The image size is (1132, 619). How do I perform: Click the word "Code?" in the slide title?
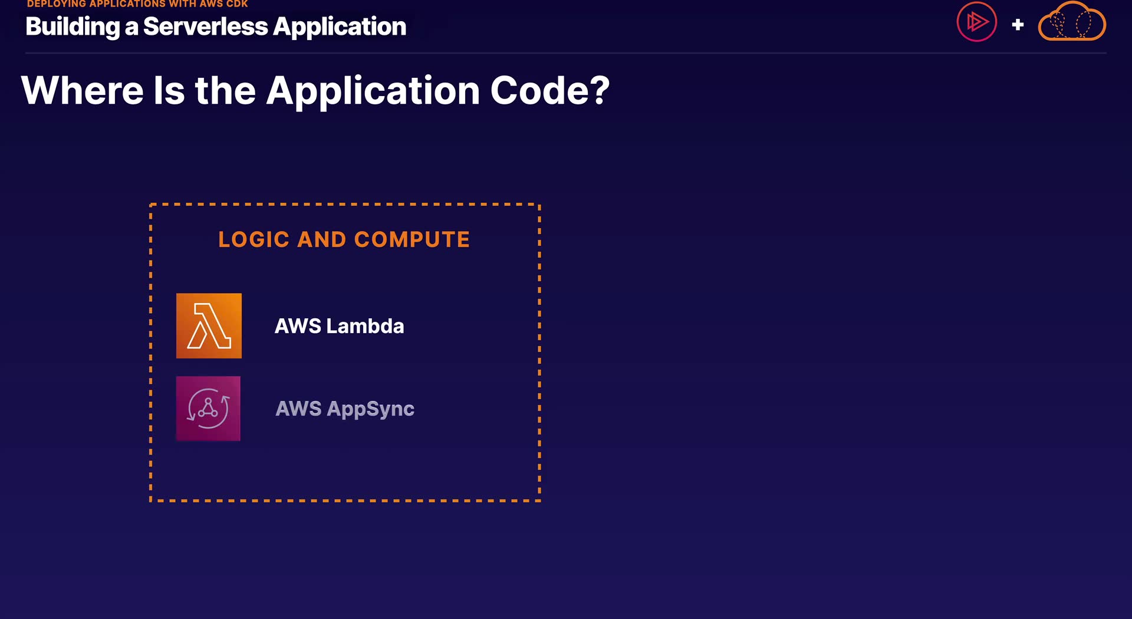(x=549, y=91)
